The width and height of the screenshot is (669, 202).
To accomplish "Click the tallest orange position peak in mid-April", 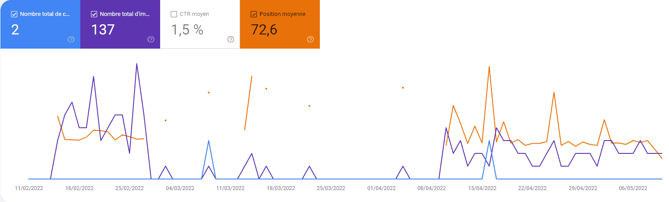I will (x=489, y=67).
